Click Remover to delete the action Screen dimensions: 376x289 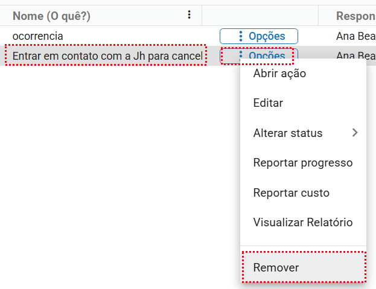click(276, 267)
